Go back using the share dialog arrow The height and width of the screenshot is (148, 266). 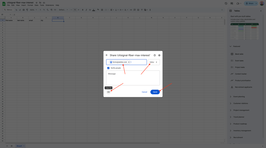point(106,55)
